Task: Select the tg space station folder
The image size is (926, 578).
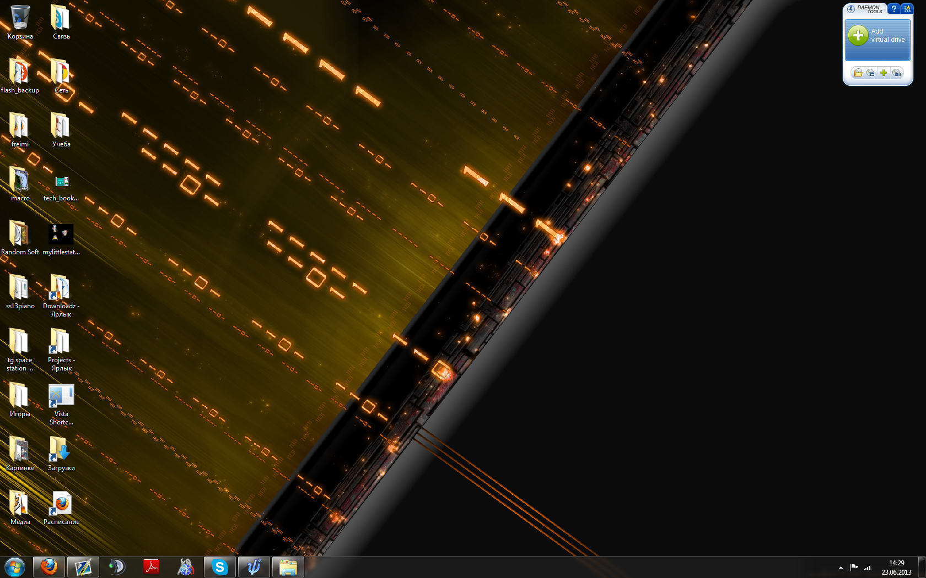Action: (x=20, y=350)
